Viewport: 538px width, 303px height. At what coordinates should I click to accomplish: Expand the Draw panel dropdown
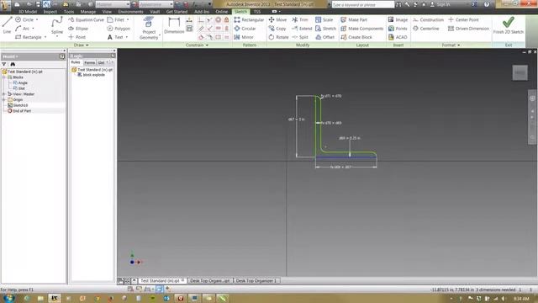pos(82,45)
